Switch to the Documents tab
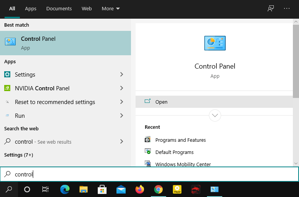The image size is (299, 197). point(59,8)
